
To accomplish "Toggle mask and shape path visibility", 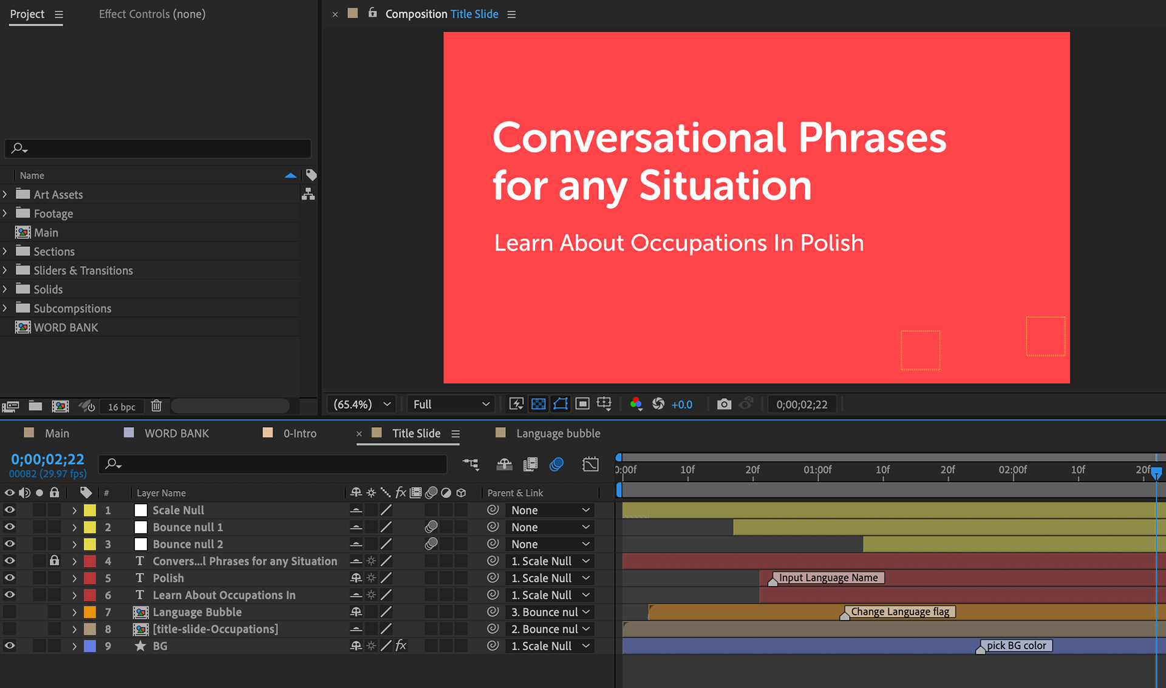I will coord(560,404).
